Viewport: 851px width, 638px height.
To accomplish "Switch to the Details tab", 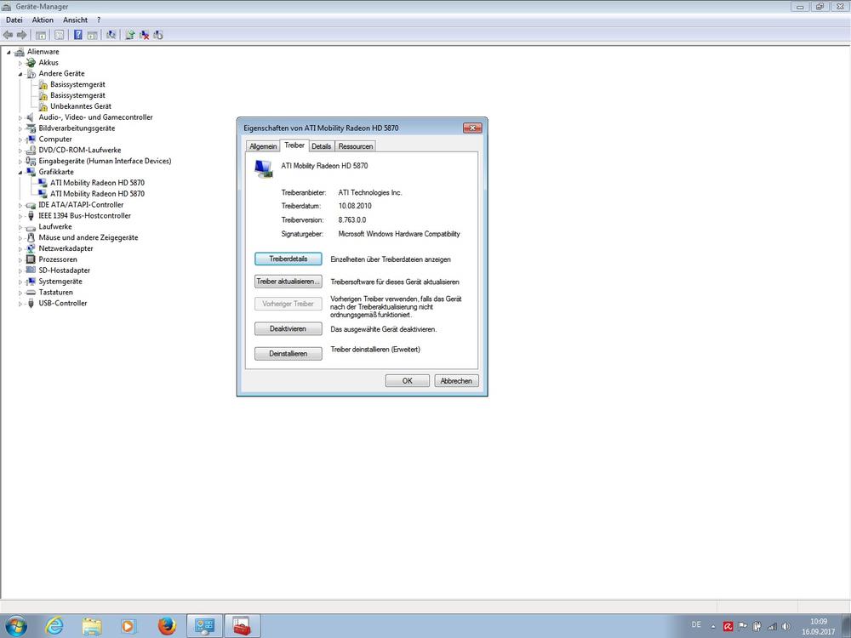I will (x=321, y=146).
